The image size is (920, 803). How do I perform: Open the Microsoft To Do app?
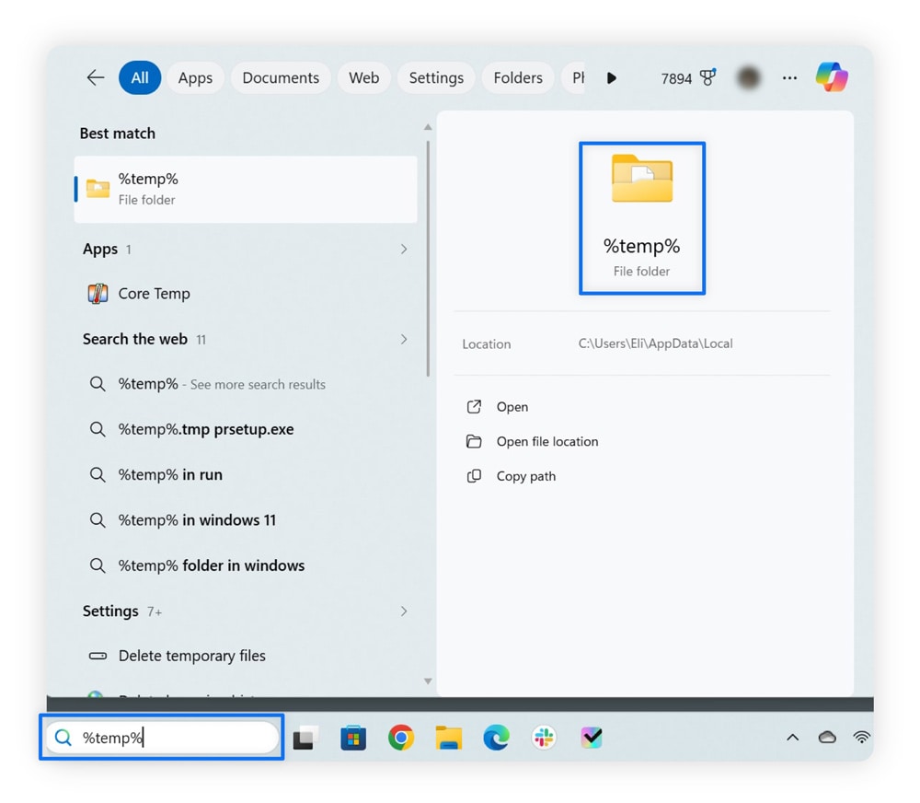click(592, 737)
